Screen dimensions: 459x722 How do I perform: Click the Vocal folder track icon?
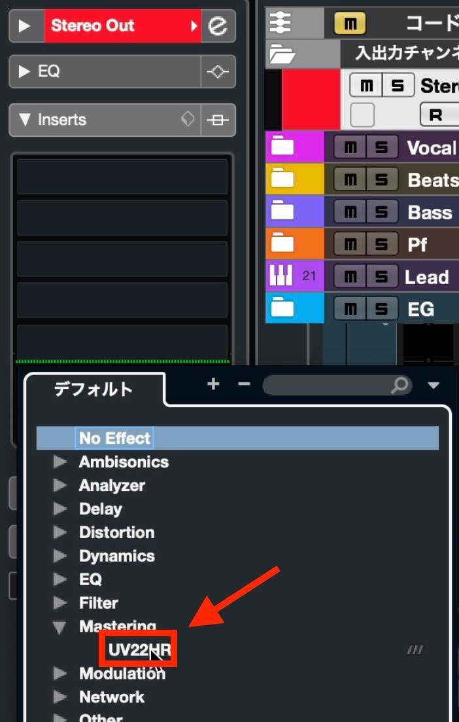(x=282, y=147)
